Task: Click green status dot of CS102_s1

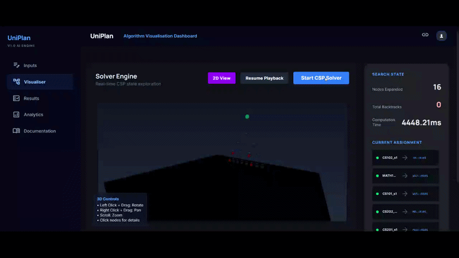Action: tap(378, 158)
